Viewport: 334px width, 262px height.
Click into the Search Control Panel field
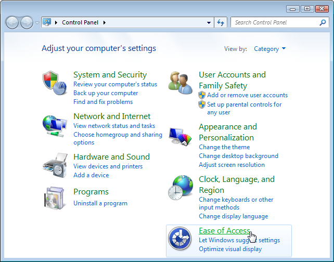280,22
